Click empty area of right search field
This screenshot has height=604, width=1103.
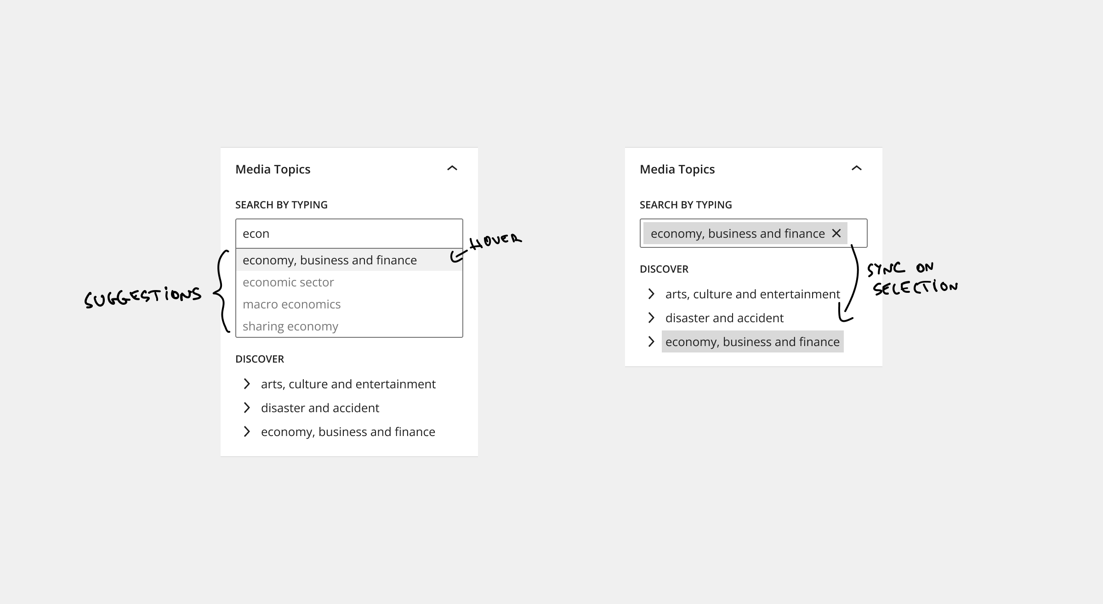coord(857,233)
